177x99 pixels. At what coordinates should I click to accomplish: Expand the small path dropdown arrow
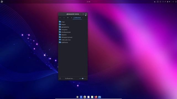pyautogui.click(x=71, y=18)
